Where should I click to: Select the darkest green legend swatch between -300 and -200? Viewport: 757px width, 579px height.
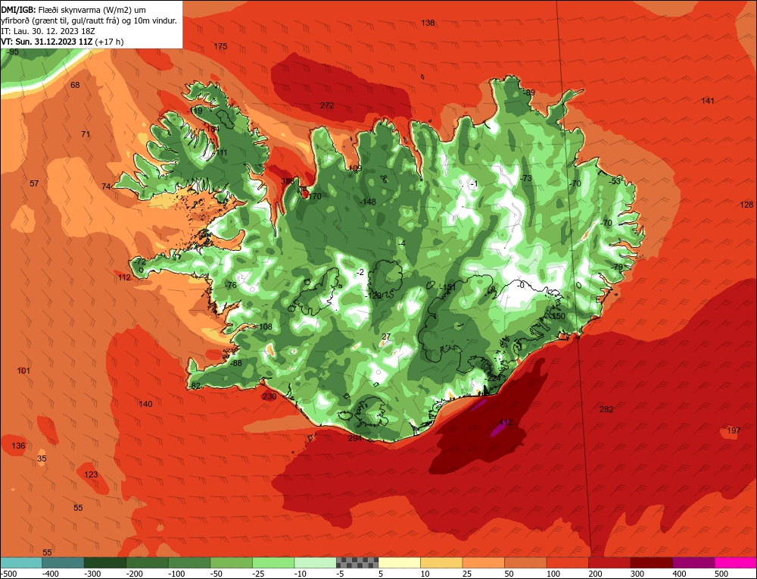[104, 562]
